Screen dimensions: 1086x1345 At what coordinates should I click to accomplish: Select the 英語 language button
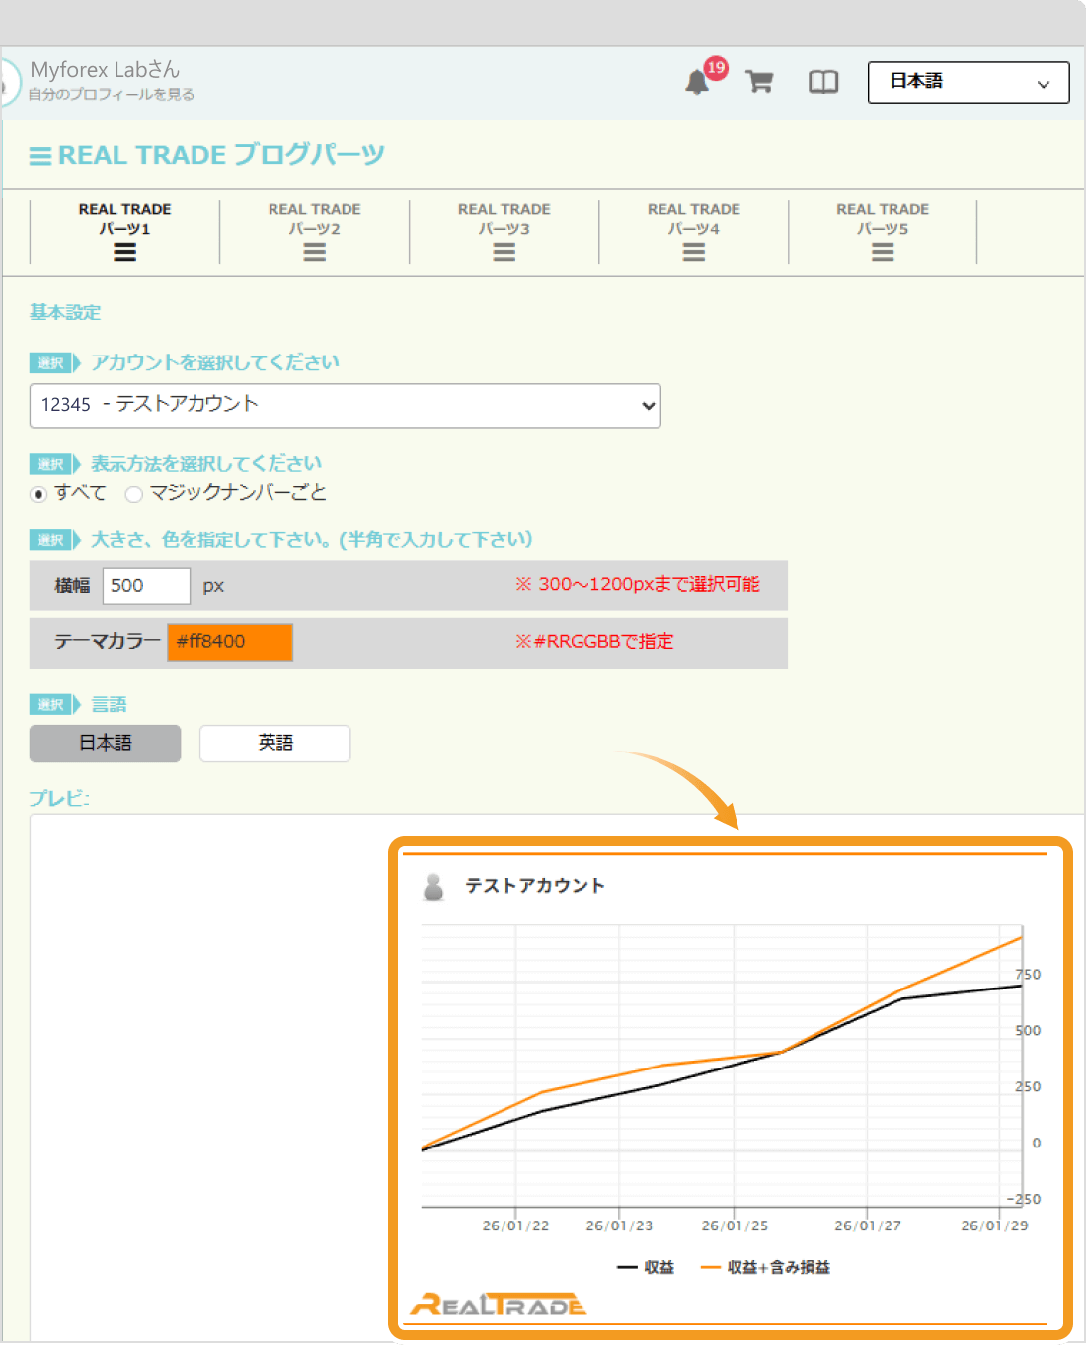coord(274,744)
